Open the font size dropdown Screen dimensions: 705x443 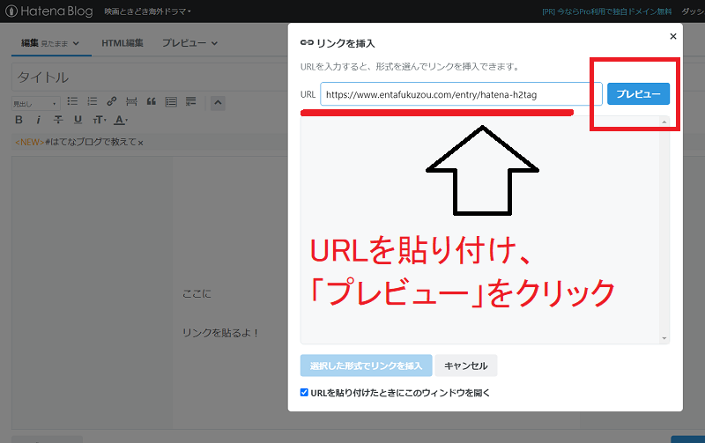click(x=99, y=120)
